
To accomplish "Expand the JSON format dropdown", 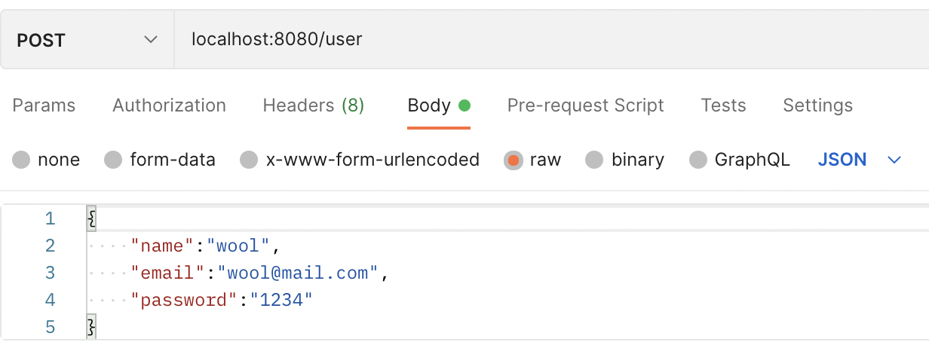I will [842, 160].
